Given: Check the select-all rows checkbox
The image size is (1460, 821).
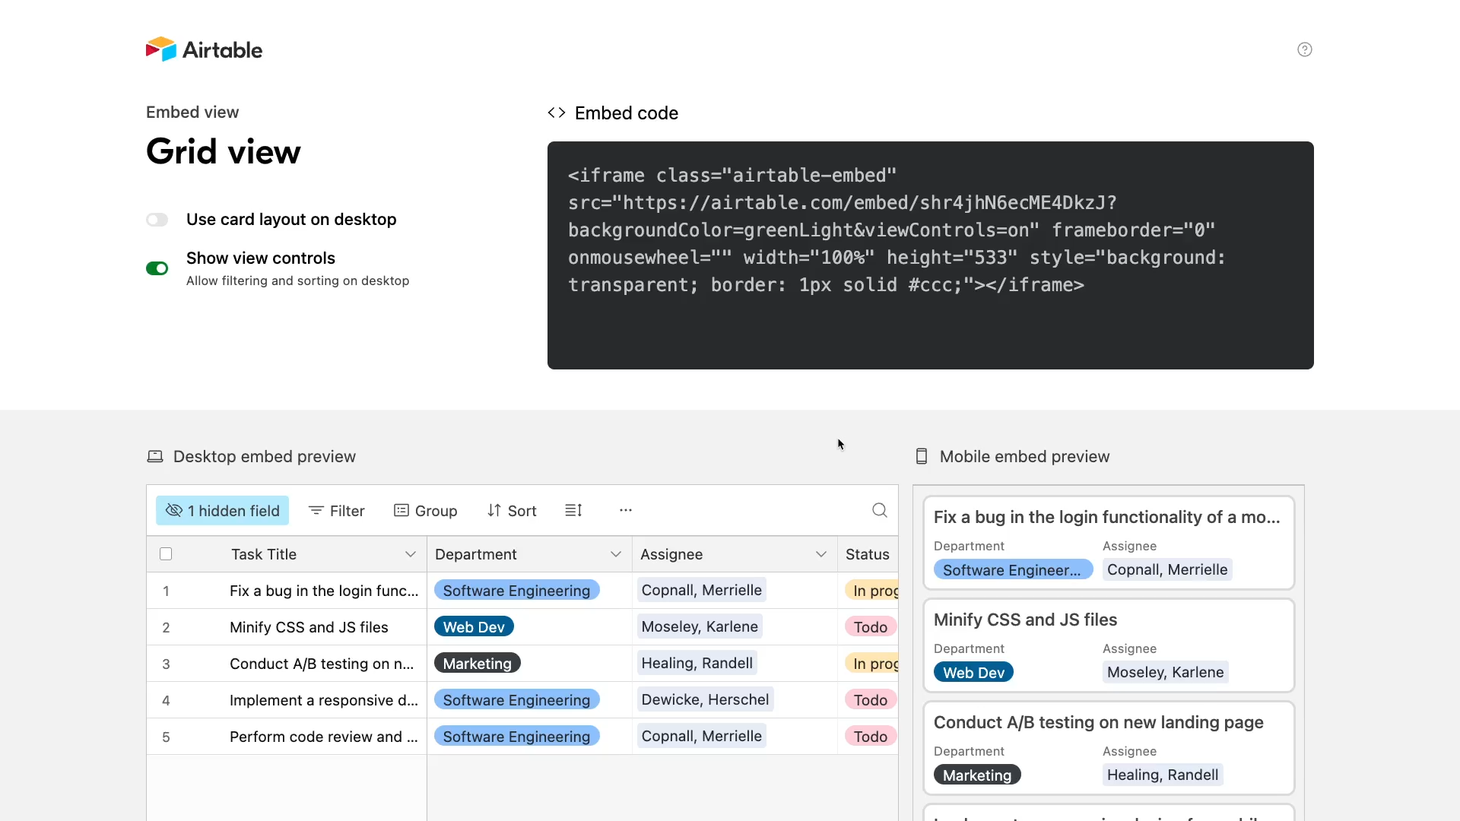Looking at the screenshot, I should coord(166,554).
